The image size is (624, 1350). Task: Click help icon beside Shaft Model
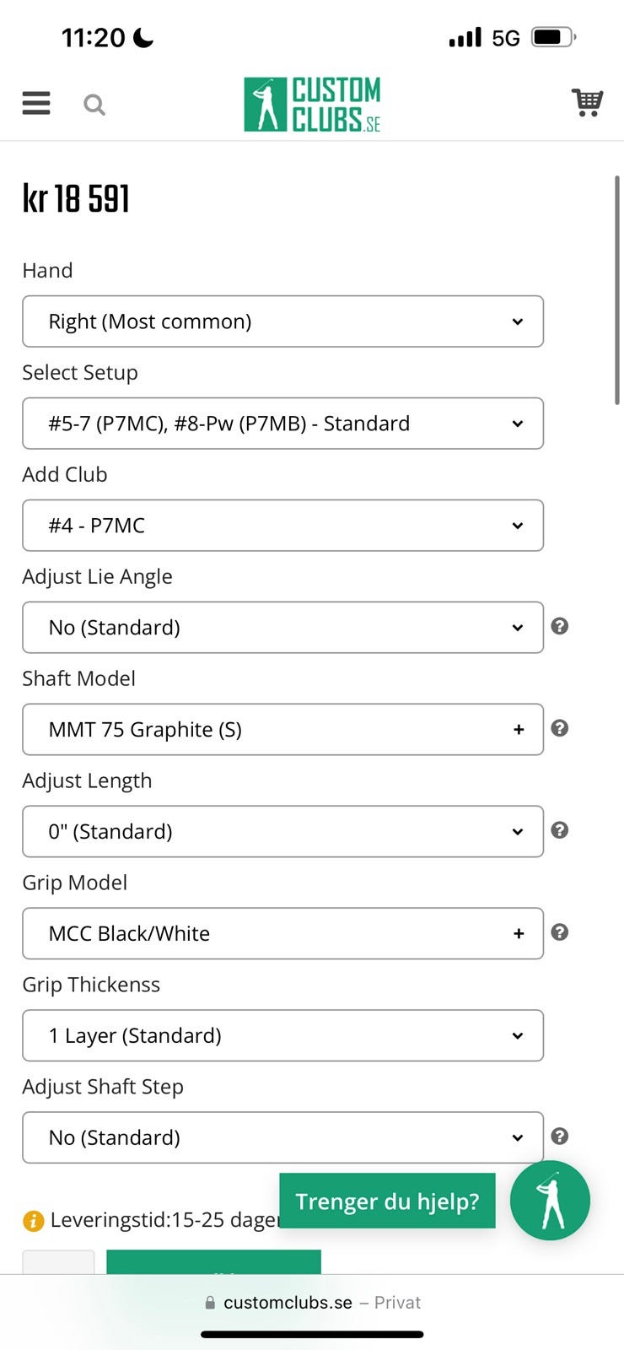click(559, 728)
